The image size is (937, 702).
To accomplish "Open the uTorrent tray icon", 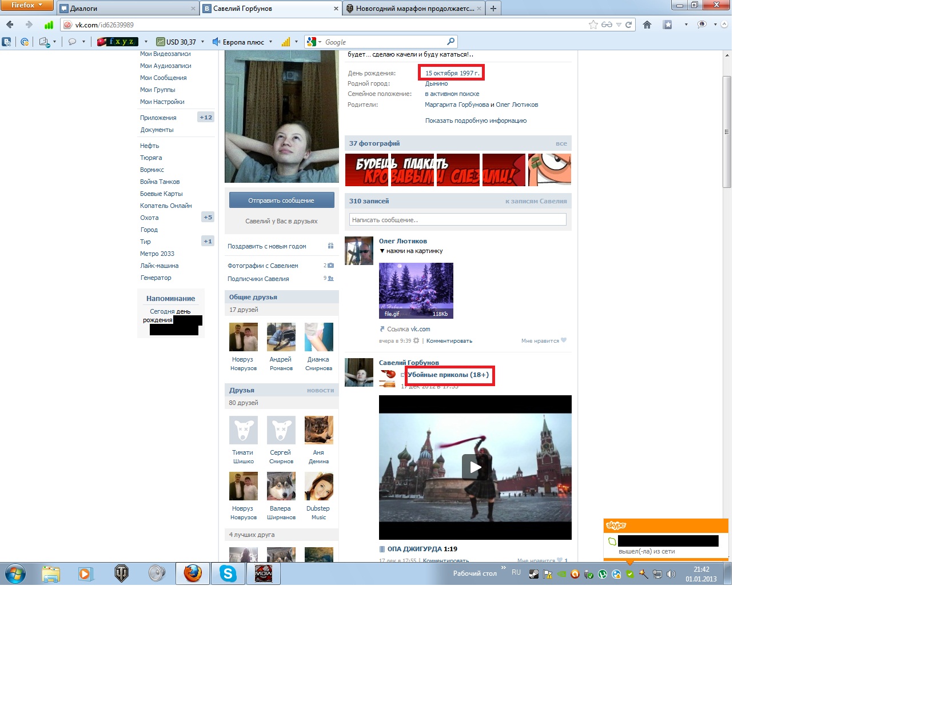I will coord(603,575).
